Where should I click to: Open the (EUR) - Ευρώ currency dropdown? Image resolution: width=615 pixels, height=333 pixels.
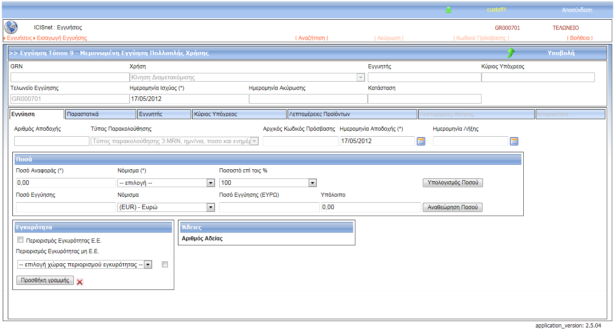pyautogui.click(x=166, y=207)
